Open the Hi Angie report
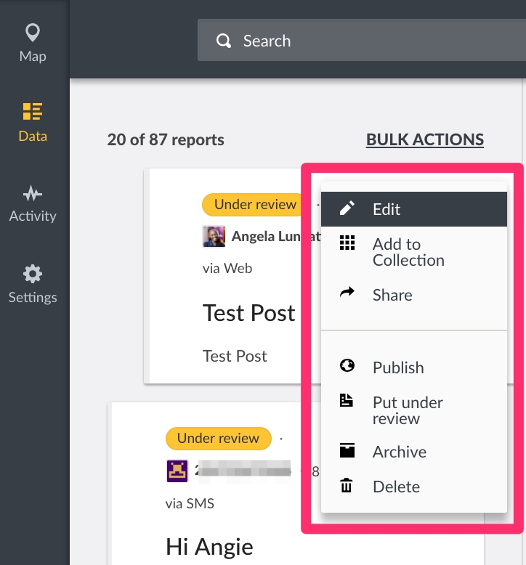The height and width of the screenshot is (565, 526). (x=209, y=546)
